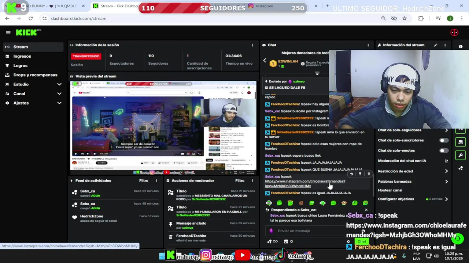The width and height of the screenshot is (469, 263).
Task: Open Feed de actividades three-dot menu
Action: coord(156,180)
